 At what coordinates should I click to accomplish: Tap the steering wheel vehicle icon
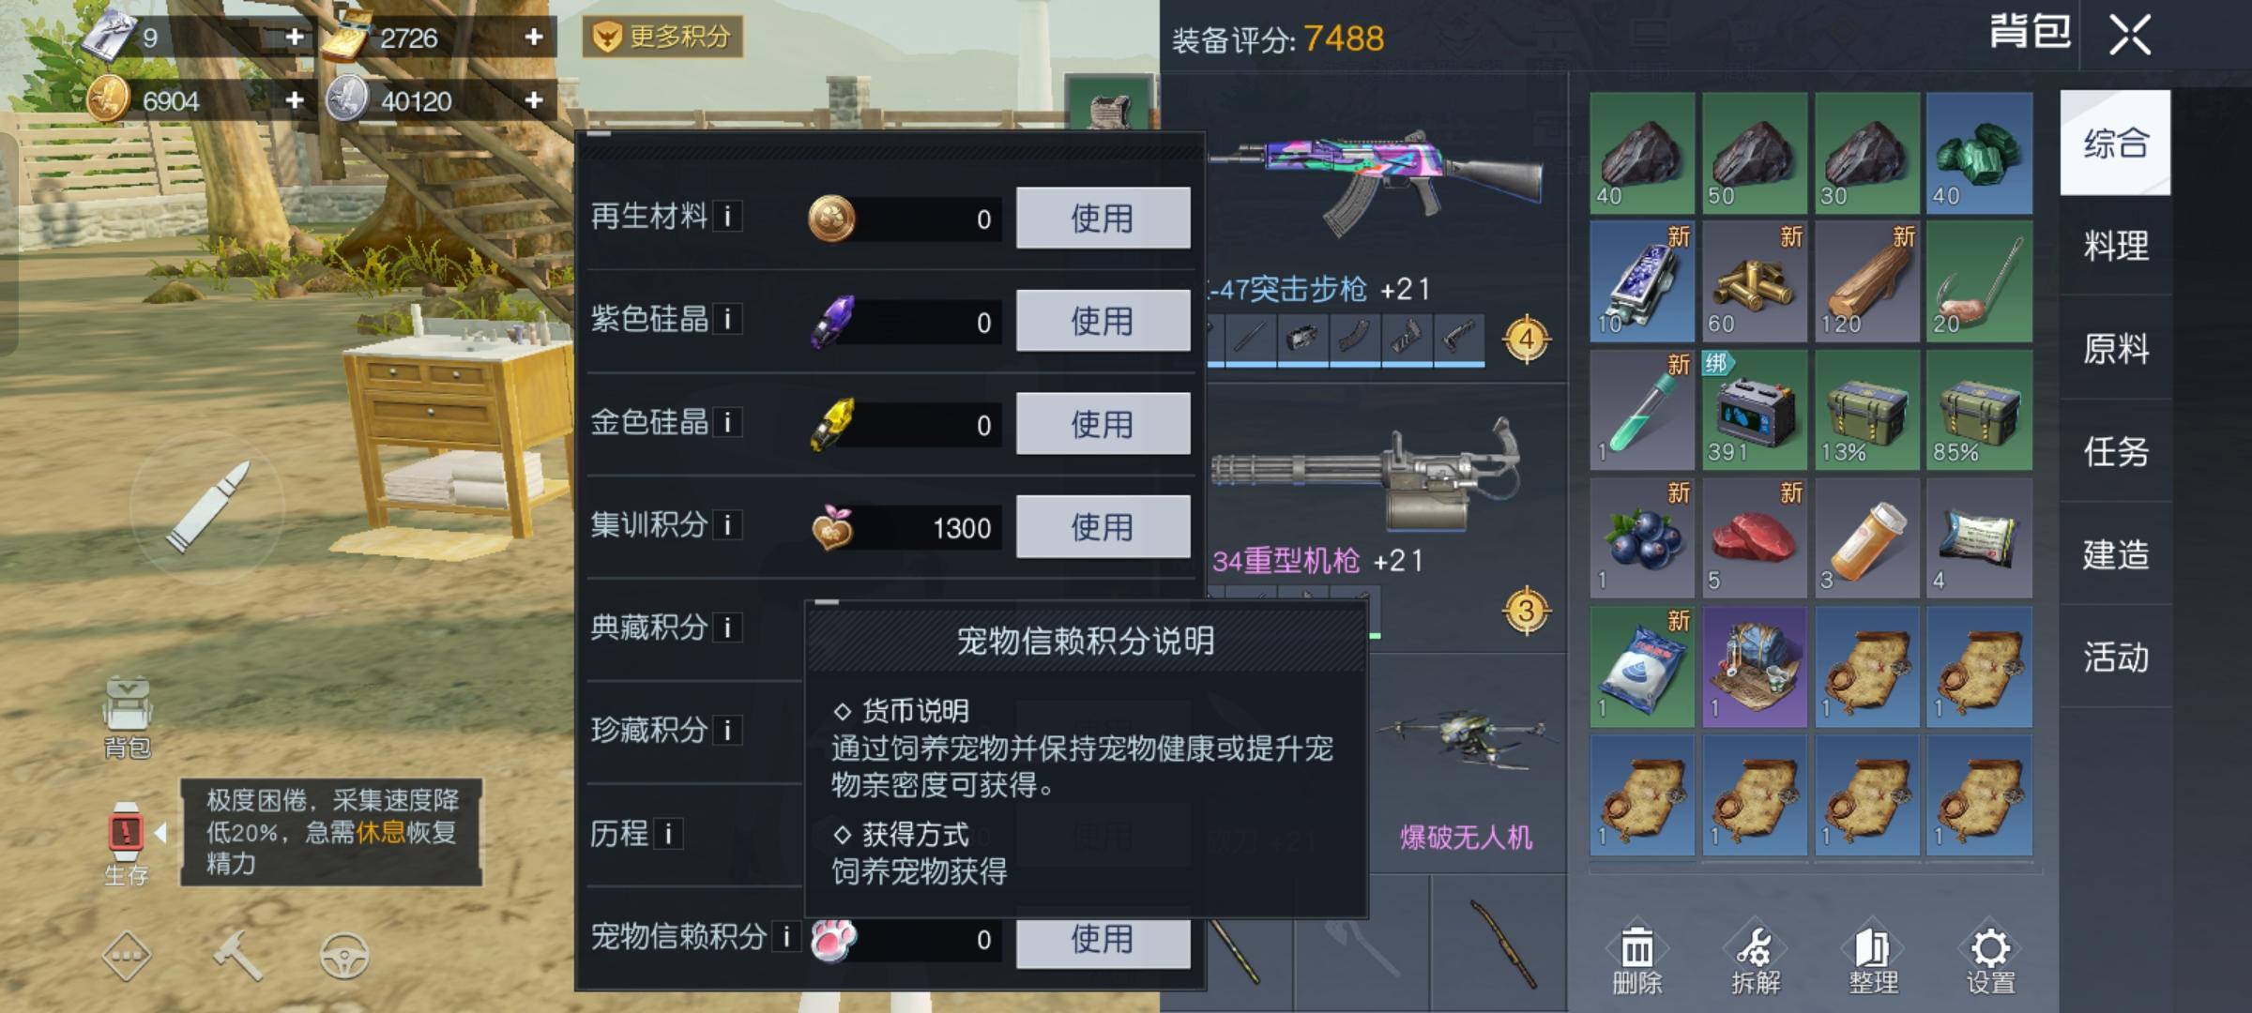(x=344, y=956)
